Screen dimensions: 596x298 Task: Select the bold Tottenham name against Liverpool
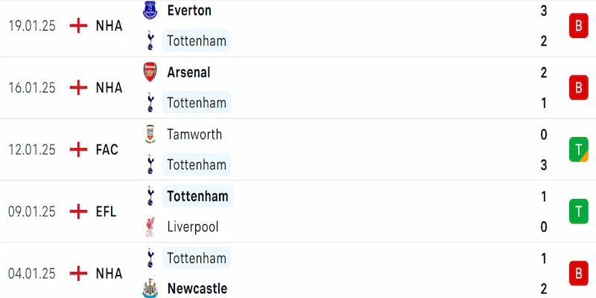click(197, 197)
